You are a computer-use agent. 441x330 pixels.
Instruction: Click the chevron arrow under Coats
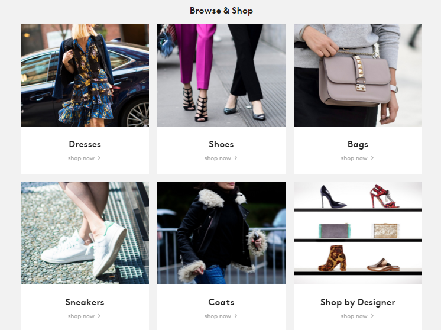pyautogui.click(x=236, y=316)
